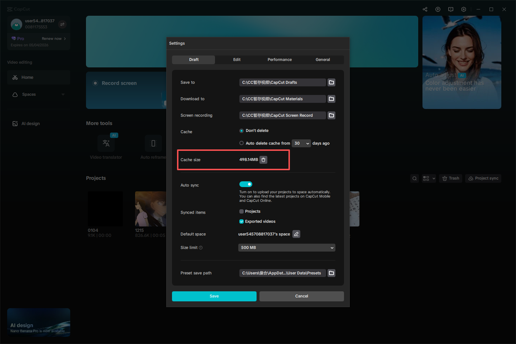
Task: Change the 500 MB size limit
Action: [x=287, y=248]
